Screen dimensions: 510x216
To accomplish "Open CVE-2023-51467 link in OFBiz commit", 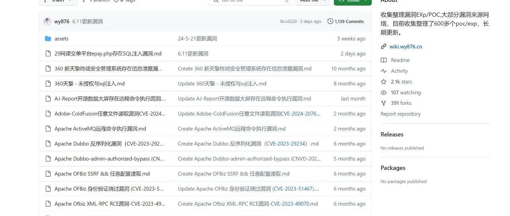I will click(x=294, y=189).
